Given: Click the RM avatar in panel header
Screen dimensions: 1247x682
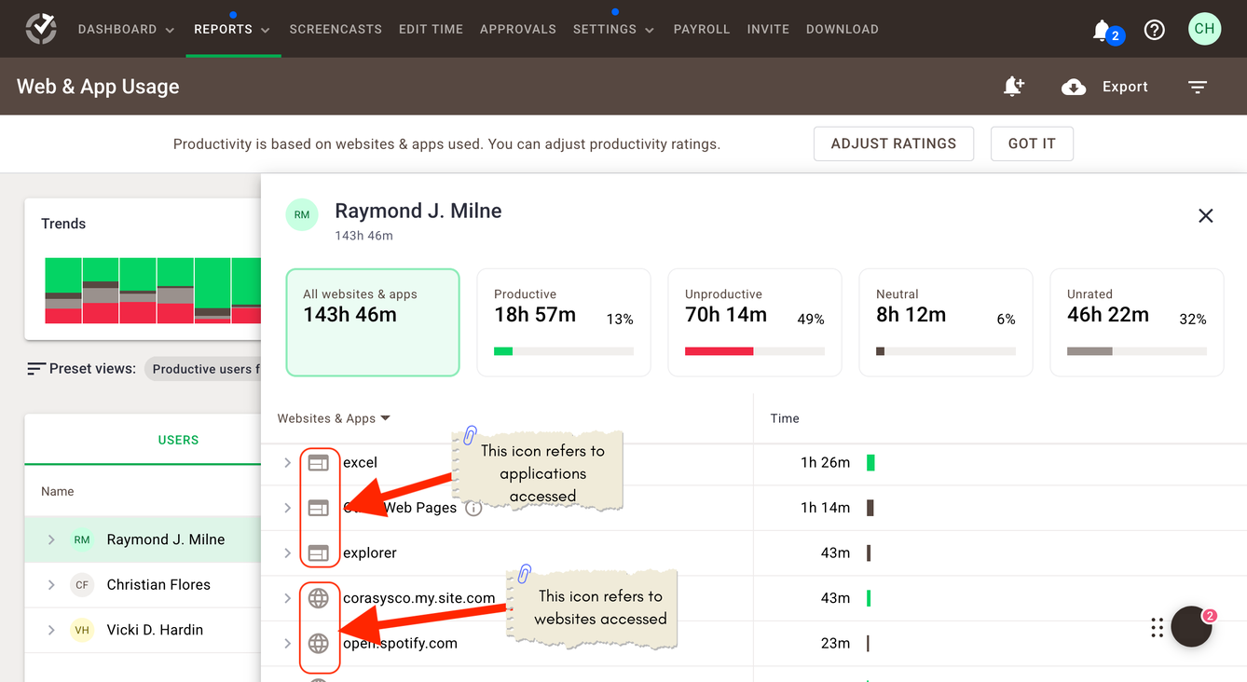Looking at the screenshot, I should click(x=302, y=215).
